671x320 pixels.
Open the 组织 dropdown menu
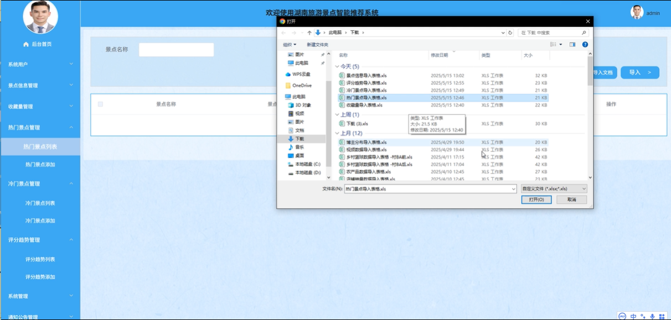point(290,45)
